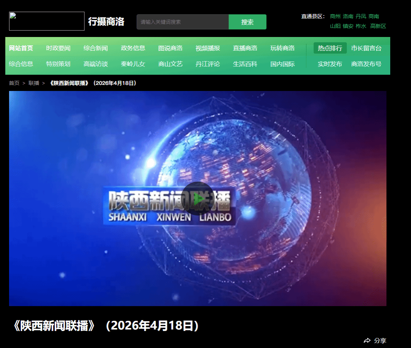Viewport: 411px width, 348px height.
Task: Open the 镇安 county link
Action: pos(348,26)
